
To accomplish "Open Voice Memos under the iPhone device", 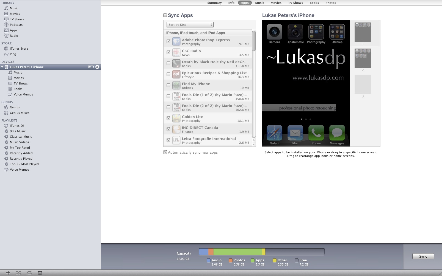I will pyautogui.click(x=23, y=94).
